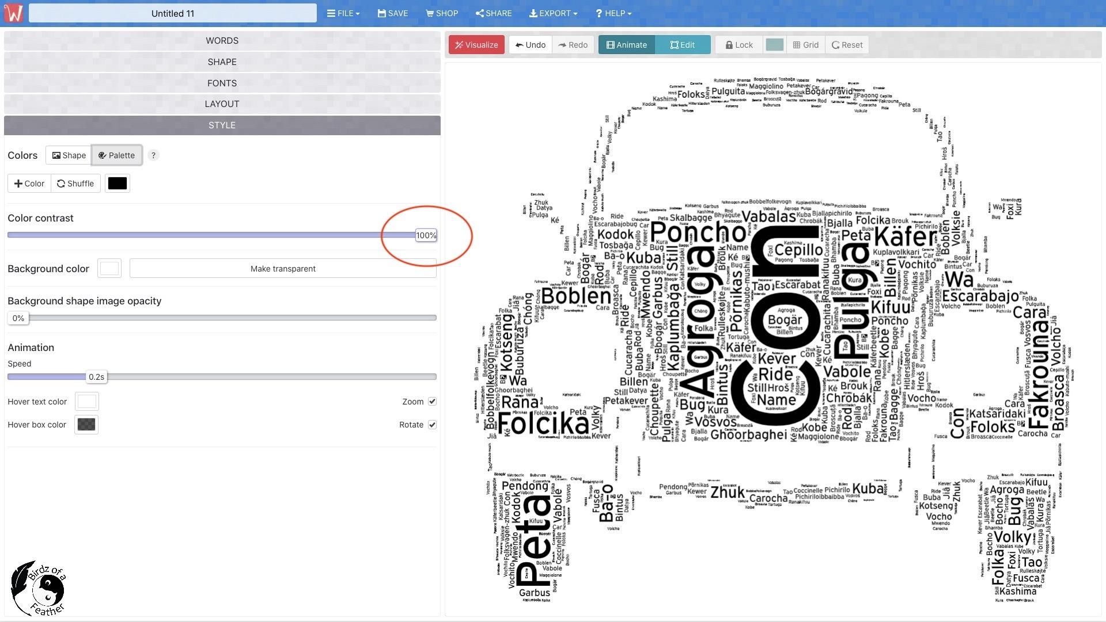Switch to Animate mode
Viewport: 1106px width, 622px height.
coord(627,45)
